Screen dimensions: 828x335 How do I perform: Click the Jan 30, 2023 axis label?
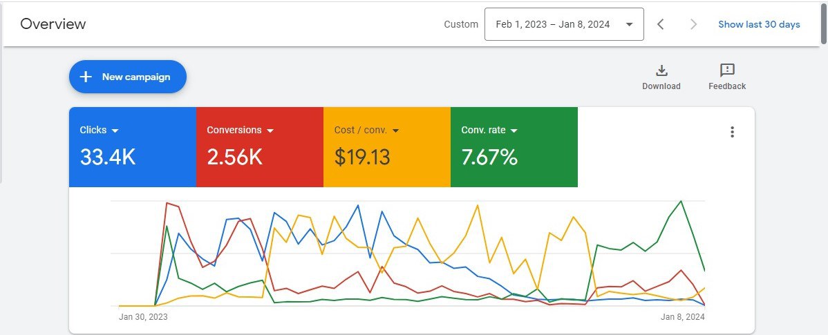tap(143, 317)
